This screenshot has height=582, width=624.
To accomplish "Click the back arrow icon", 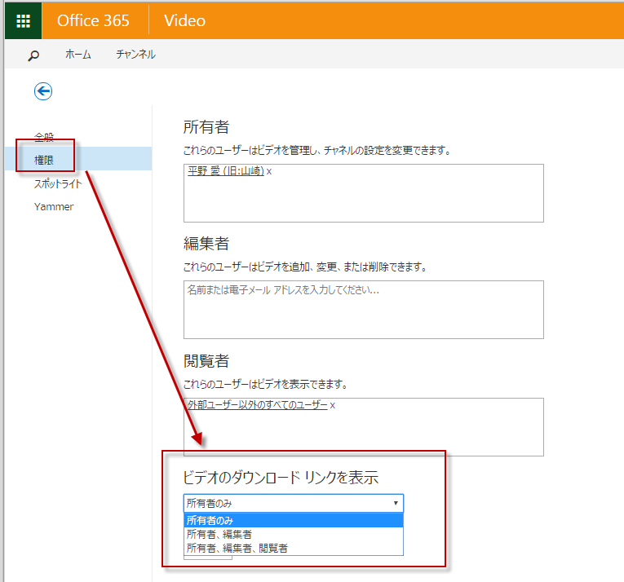I will (43, 91).
